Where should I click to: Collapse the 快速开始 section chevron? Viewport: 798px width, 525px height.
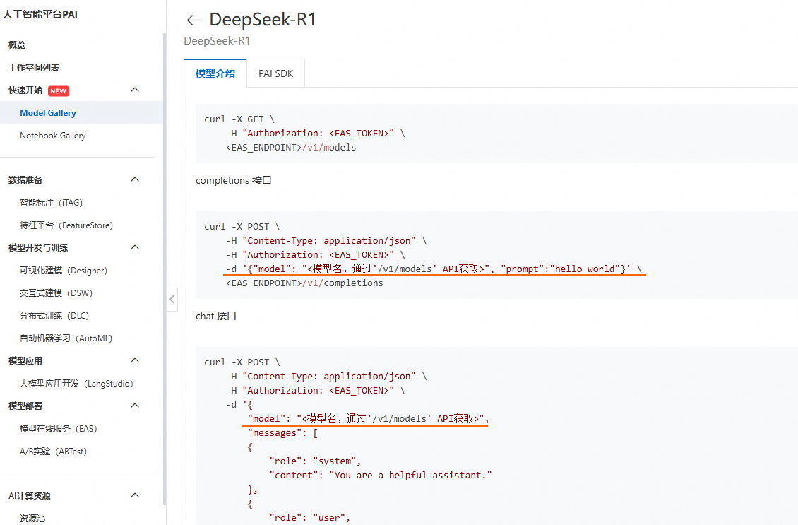click(136, 90)
